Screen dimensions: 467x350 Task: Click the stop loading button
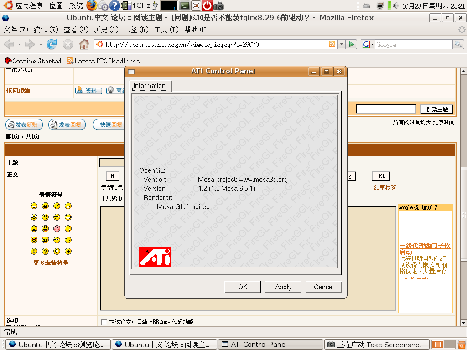[68, 44]
